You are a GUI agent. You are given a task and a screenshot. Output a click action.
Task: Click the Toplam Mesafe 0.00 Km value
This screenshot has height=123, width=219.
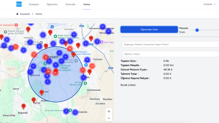tap(169, 65)
